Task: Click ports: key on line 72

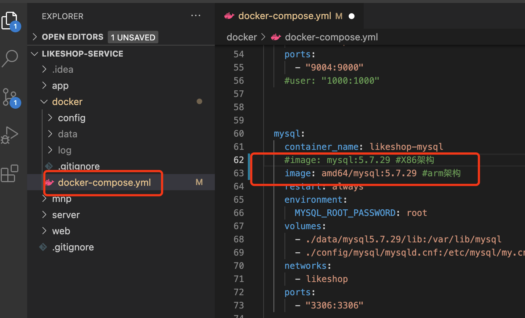Action: coord(300,292)
